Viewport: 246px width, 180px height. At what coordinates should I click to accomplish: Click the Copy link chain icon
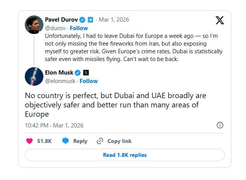coord(100,141)
